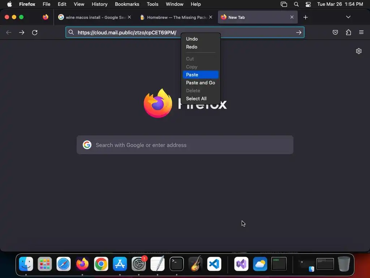Launch Safari from the dock
This screenshot has width=370, height=278.
click(64, 264)
